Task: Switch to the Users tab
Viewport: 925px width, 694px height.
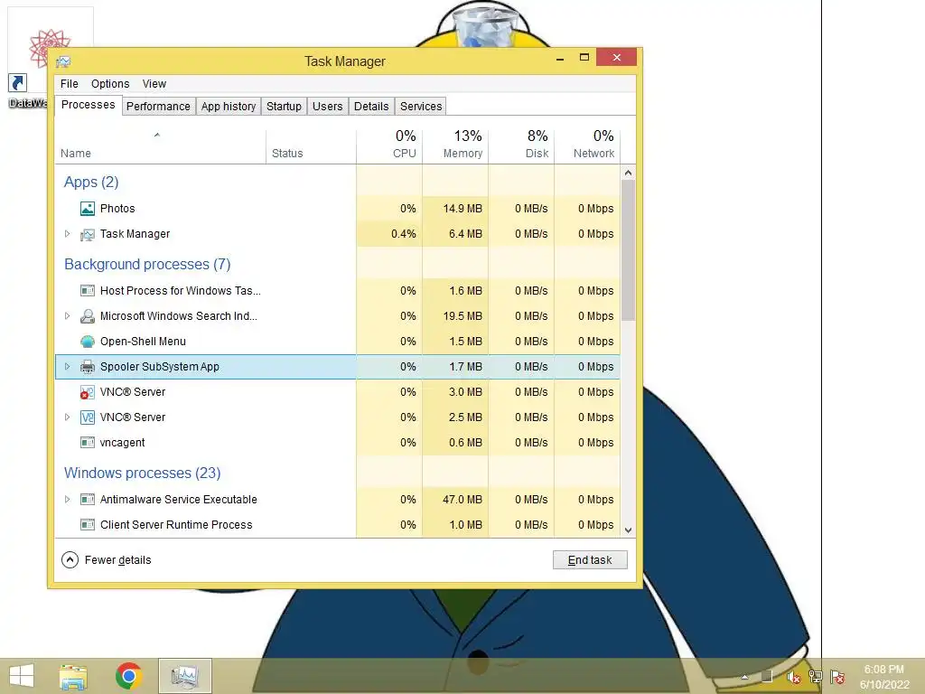Action: [327, 107]
